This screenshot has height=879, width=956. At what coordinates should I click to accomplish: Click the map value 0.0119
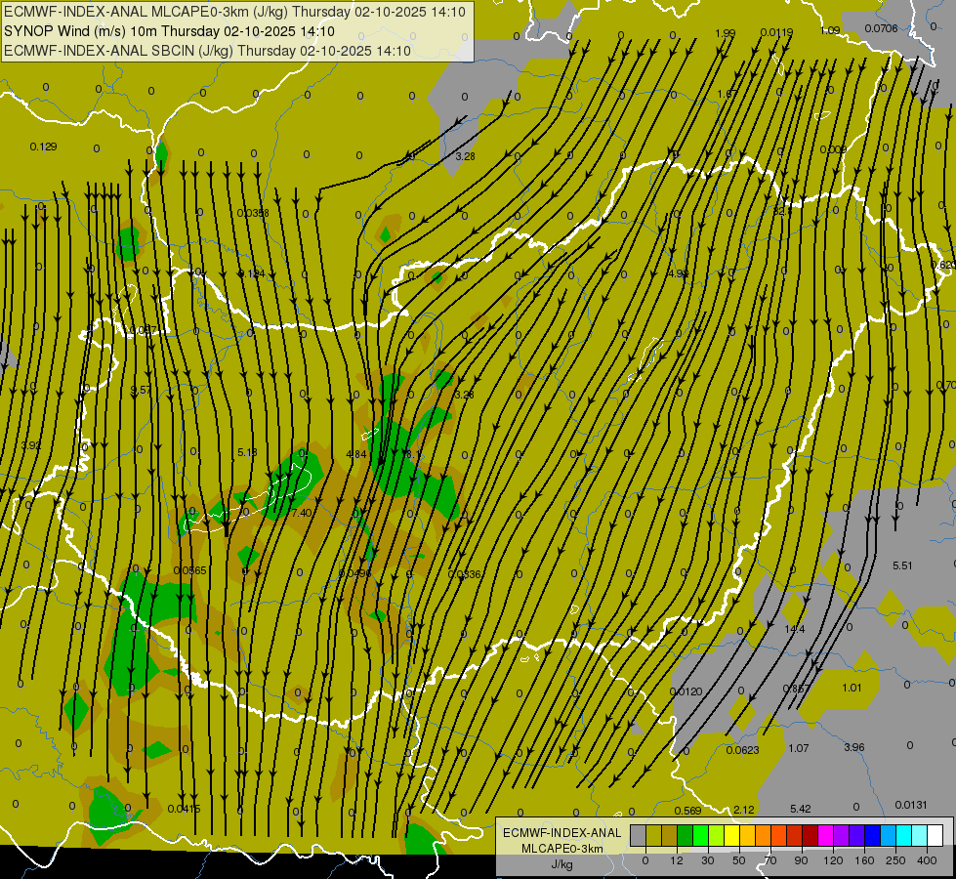[x=776, y=32]
